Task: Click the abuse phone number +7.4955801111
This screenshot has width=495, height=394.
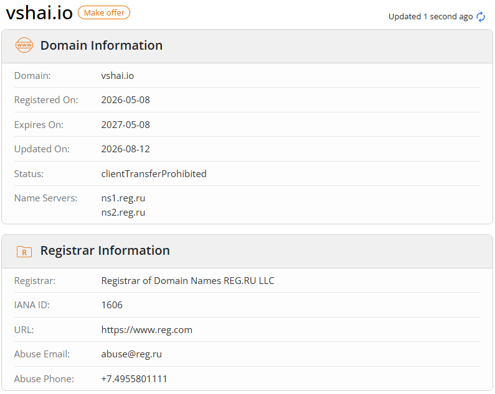Action: (134, 379)
